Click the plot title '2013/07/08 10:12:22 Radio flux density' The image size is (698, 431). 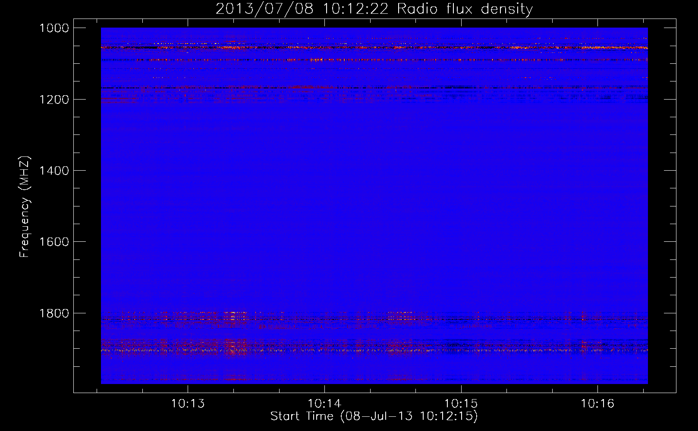(x=374, y=9)
